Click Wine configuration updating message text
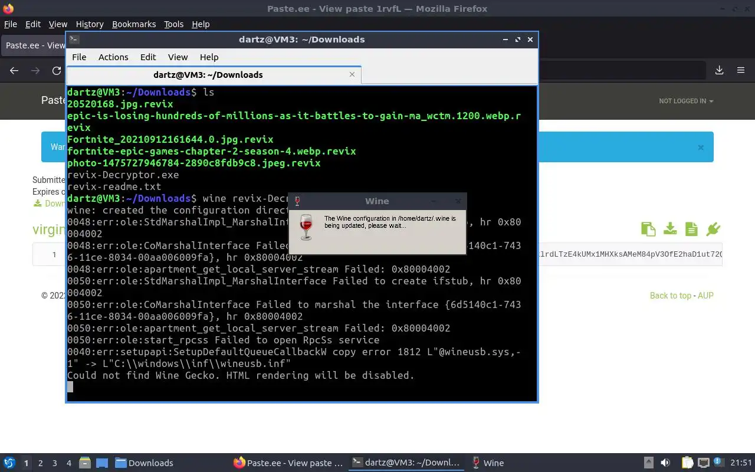 coord(390,222)
